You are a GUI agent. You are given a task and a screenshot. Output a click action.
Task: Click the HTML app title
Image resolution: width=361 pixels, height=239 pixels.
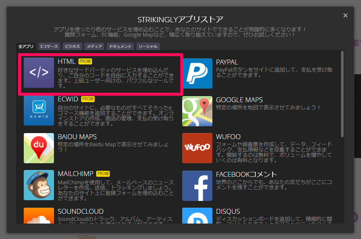tap(66, 61)
